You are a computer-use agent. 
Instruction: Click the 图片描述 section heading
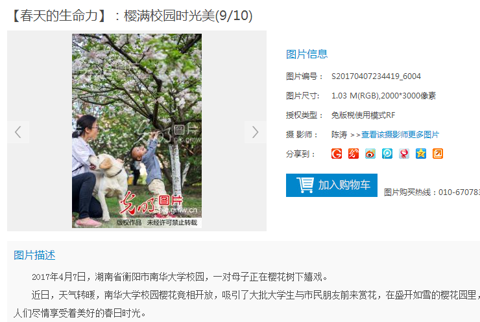point(34,255)
